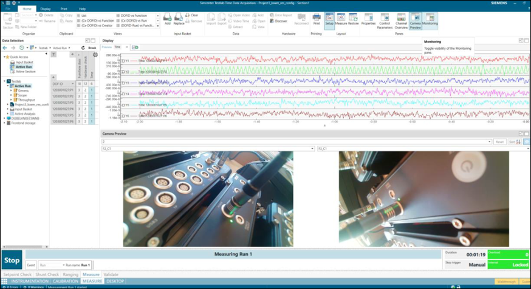This screenshot has width=531, height=289.
Task: Check the Y5 trace checkbox
Action: 123,105
